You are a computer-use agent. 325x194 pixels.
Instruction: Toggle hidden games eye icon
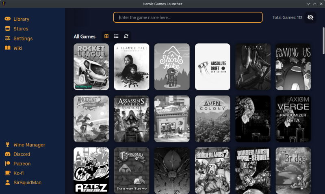coord(310,17)
